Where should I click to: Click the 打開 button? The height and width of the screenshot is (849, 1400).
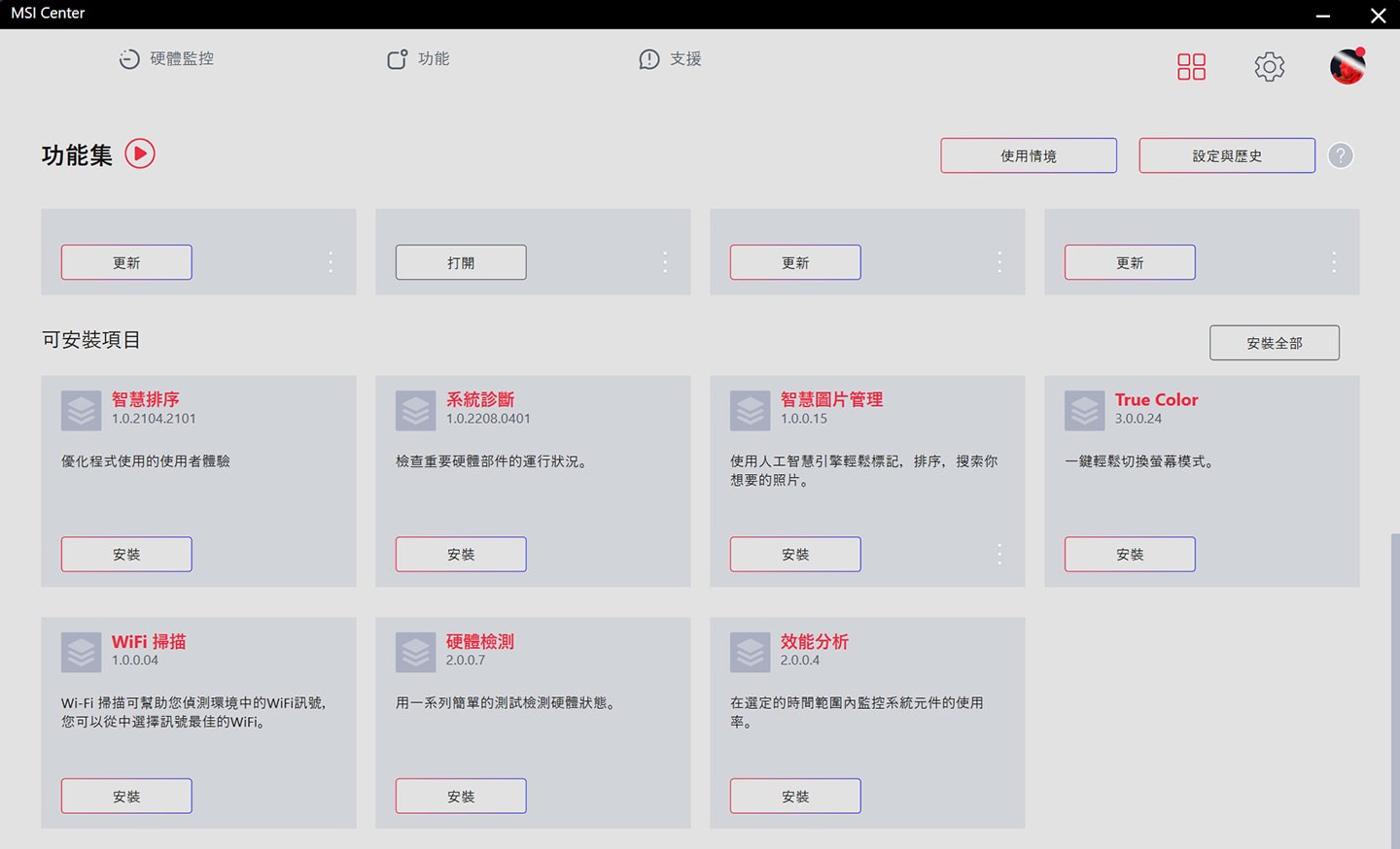pos(461,262)
